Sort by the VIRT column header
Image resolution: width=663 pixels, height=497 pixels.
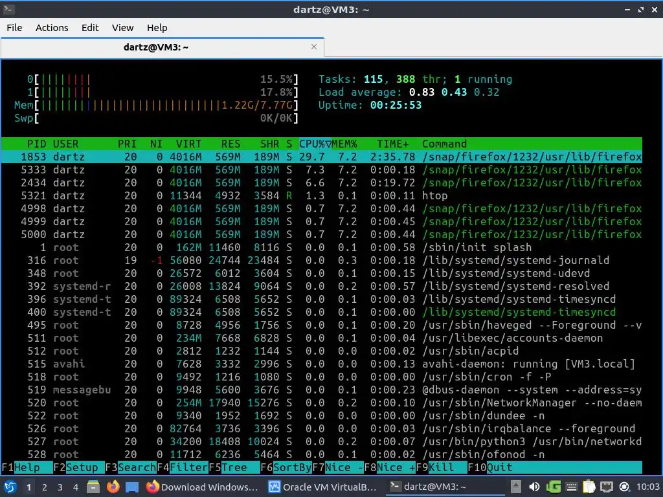188,144
